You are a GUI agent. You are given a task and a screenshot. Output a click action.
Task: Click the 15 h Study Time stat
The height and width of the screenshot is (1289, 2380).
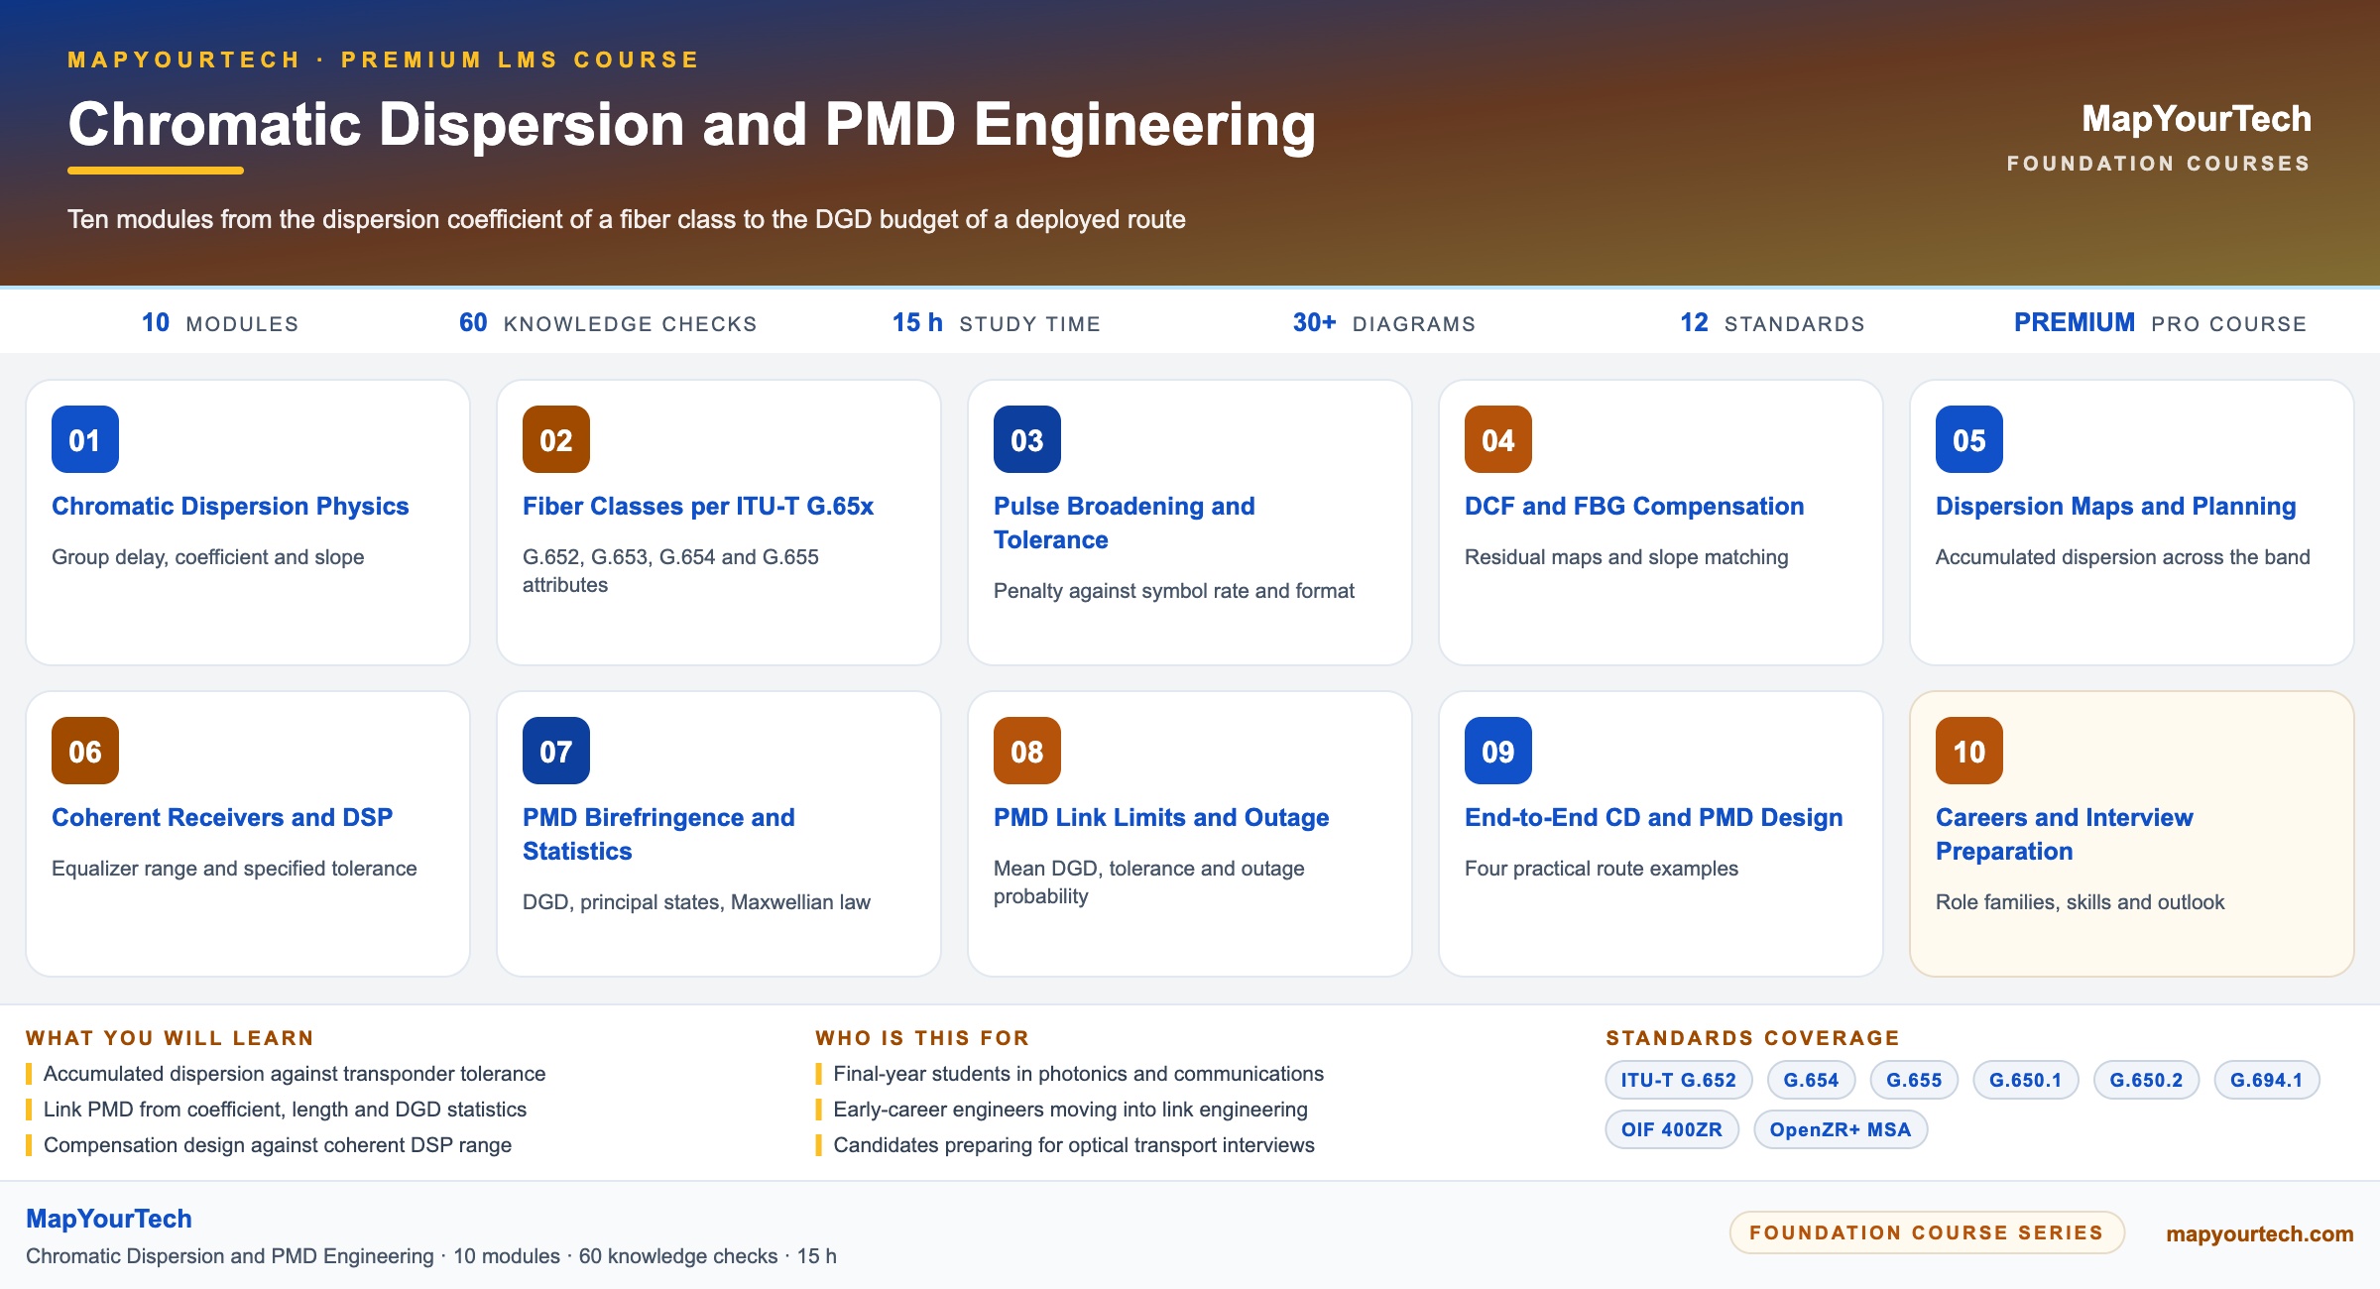[x=997, y=323]
